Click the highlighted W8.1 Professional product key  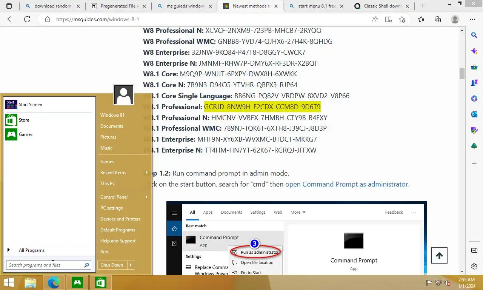pyautogui.click(x=262, y=107)
